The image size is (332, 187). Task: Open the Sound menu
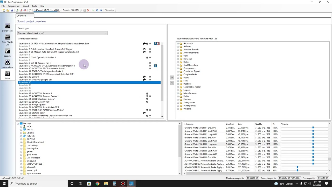(26, 6)
